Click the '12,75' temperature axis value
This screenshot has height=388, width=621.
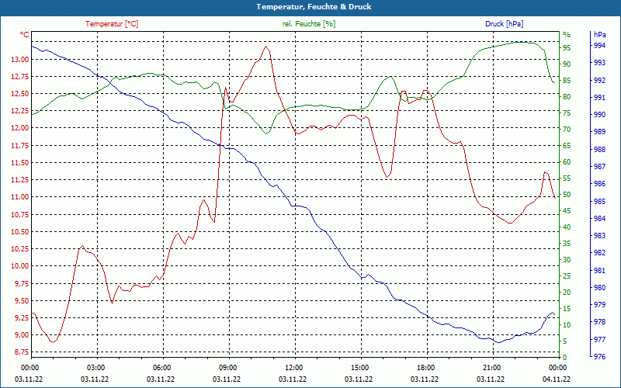point(20,76)
